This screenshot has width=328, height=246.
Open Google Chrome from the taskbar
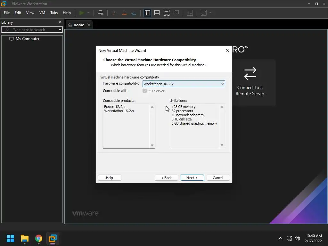pos(39,238)
